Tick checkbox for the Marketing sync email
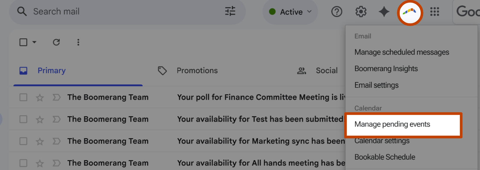The height and width of the screenshot is (170, 480). [23, 141]
